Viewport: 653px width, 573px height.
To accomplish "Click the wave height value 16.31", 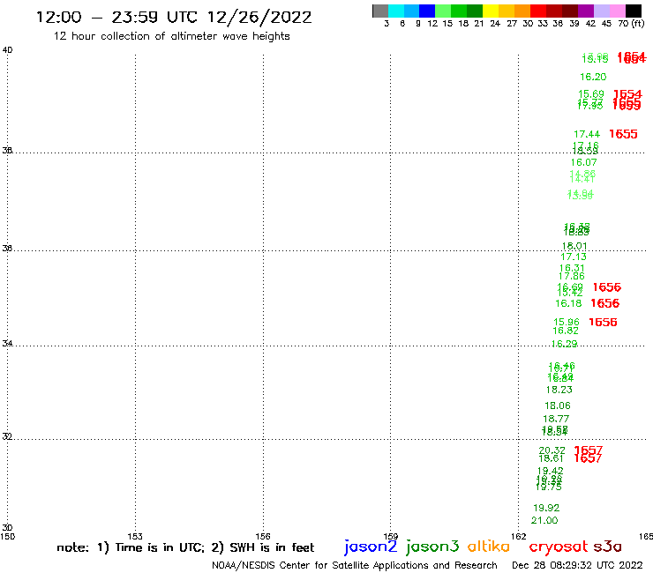I will click(x=572, y=268).
